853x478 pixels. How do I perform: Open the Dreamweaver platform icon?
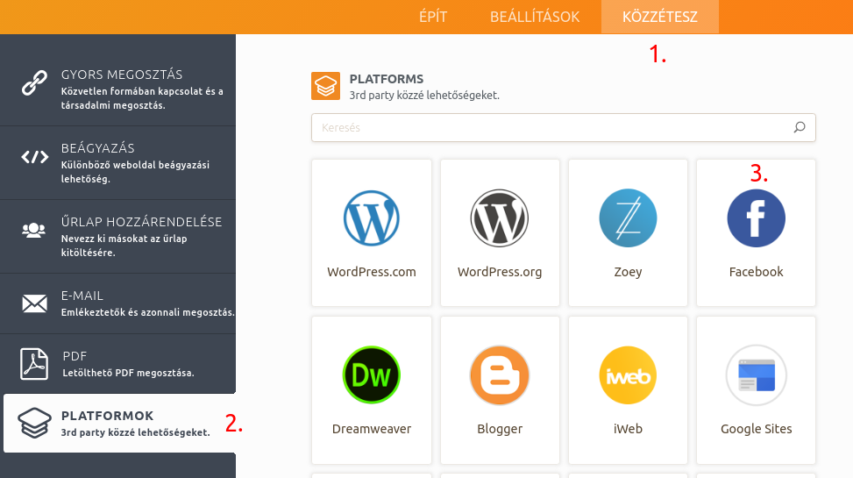[x=372, y=375]
